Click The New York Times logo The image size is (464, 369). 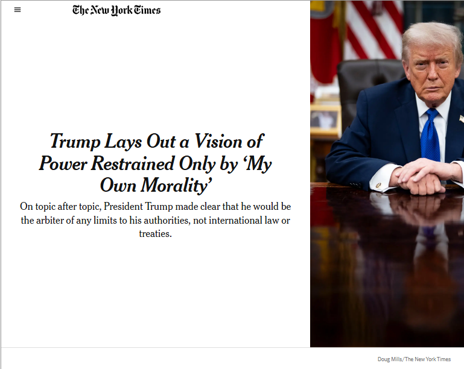[x=116, y=10]
